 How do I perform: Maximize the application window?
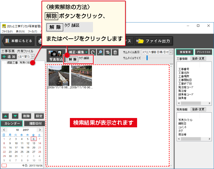point(198,26)
